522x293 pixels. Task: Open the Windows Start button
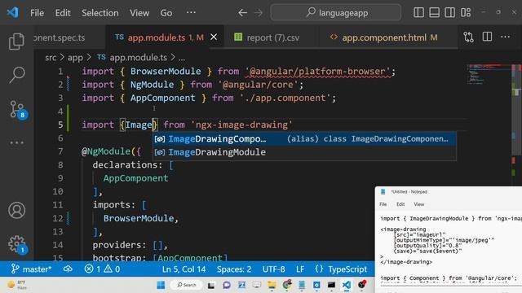point(161,285)
